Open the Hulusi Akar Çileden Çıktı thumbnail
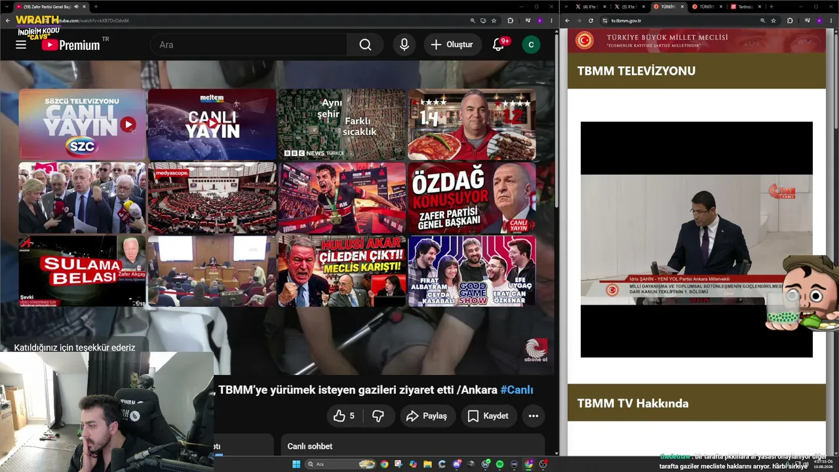The width and height of the screenshot is (839, 472). tap(341, 271)
